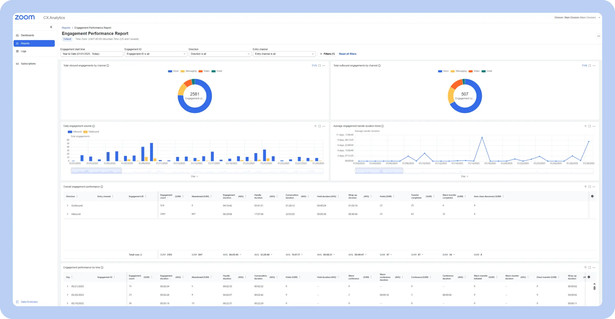This screenshot has height=319, width=615.
Task: Click the Reset all filters link
Action: (x=347, y=54)
